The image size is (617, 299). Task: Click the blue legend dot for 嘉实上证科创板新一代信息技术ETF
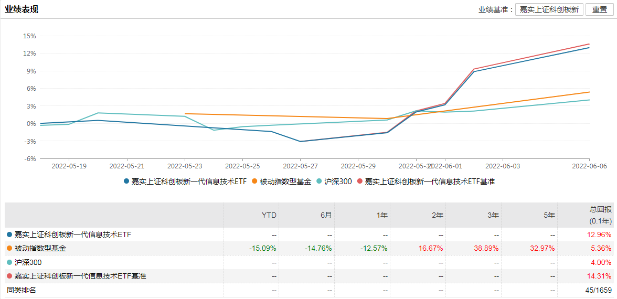point(126,181)
